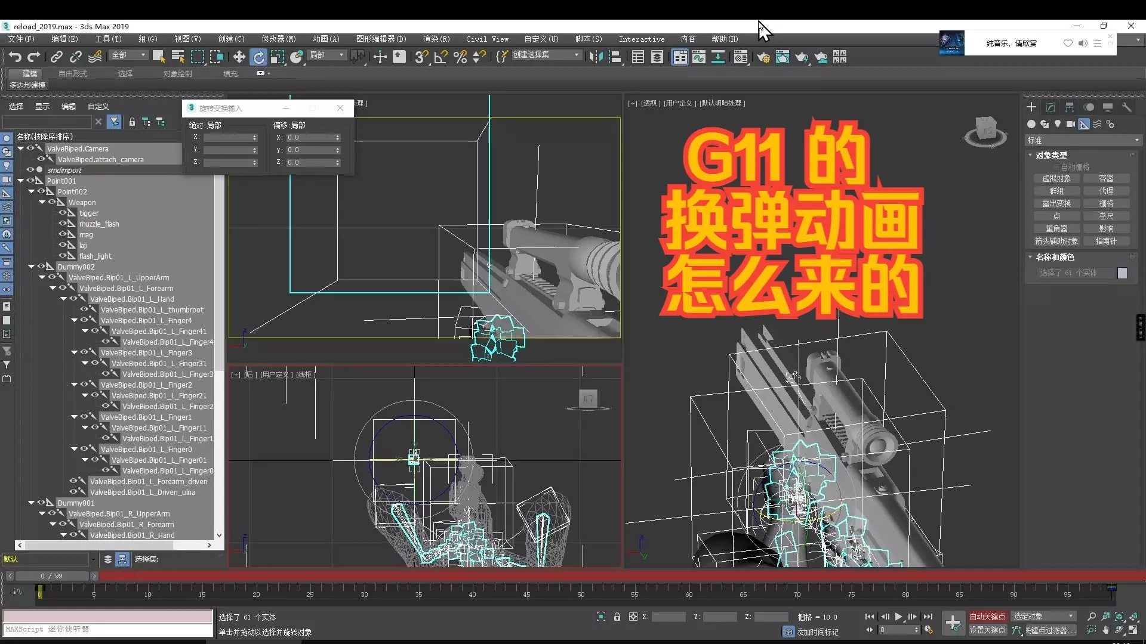Click the object color swatch in 名称和颜色

click(1122, 273)
